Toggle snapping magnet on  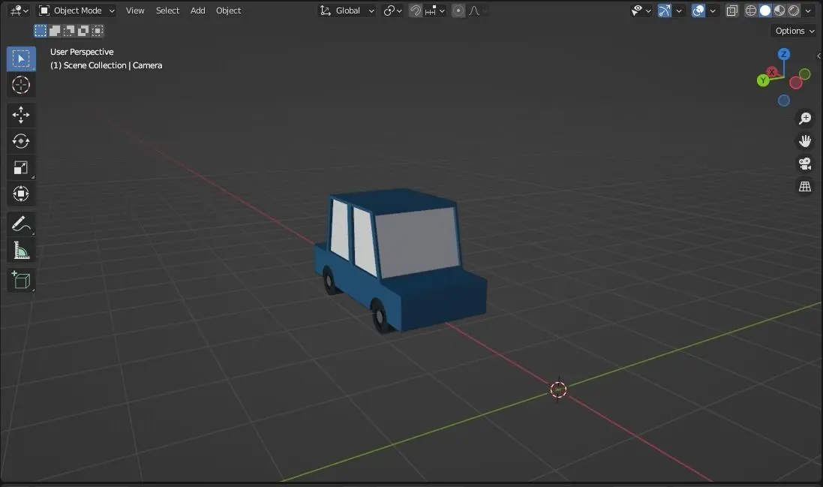pos(415,11)
